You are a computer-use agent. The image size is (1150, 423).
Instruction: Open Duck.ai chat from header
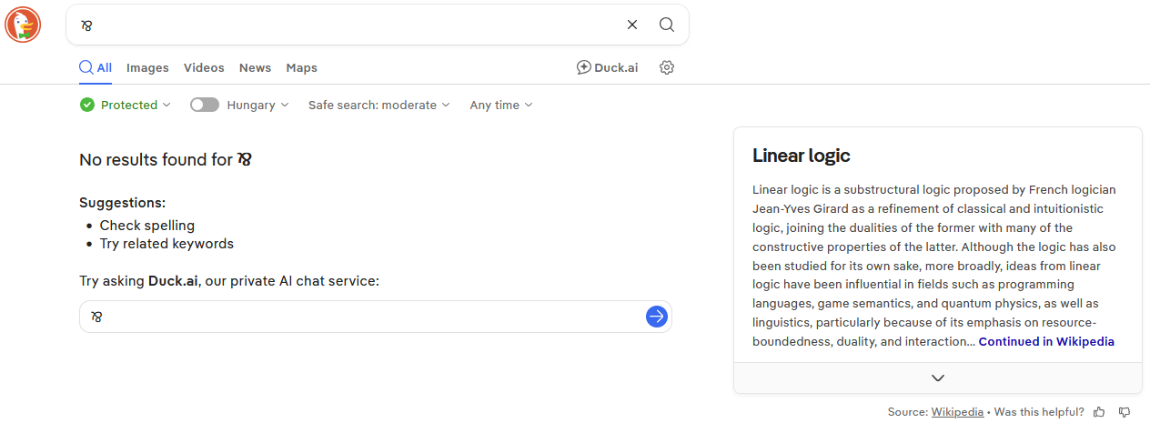point(608,67)
